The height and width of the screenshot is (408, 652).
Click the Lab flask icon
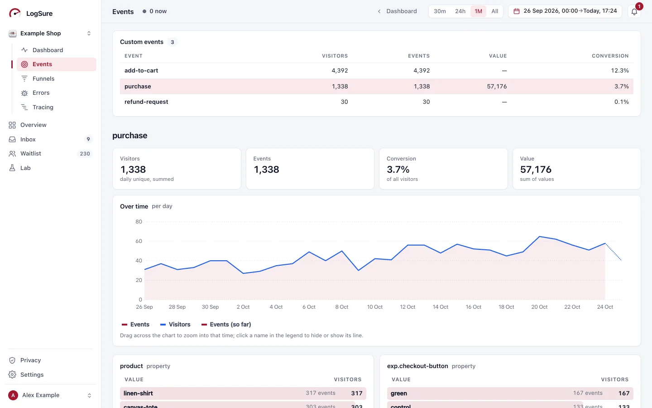[12, 168]
